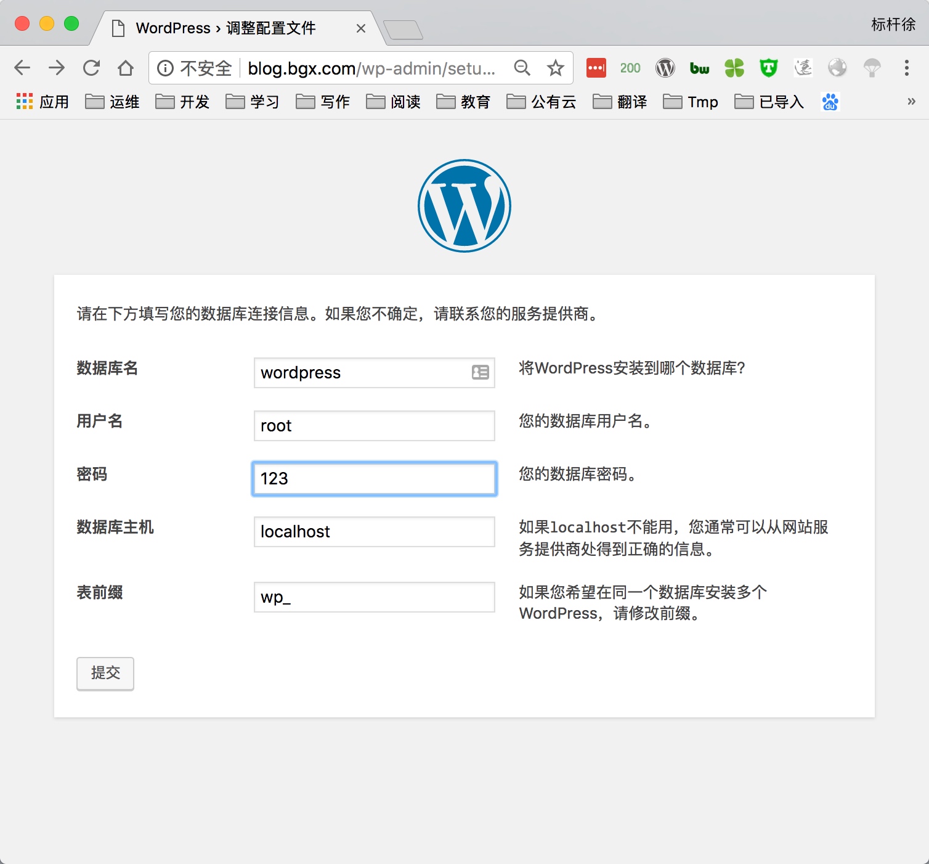Close the WordPress 调整配置文件 tab

click(361, 28)
